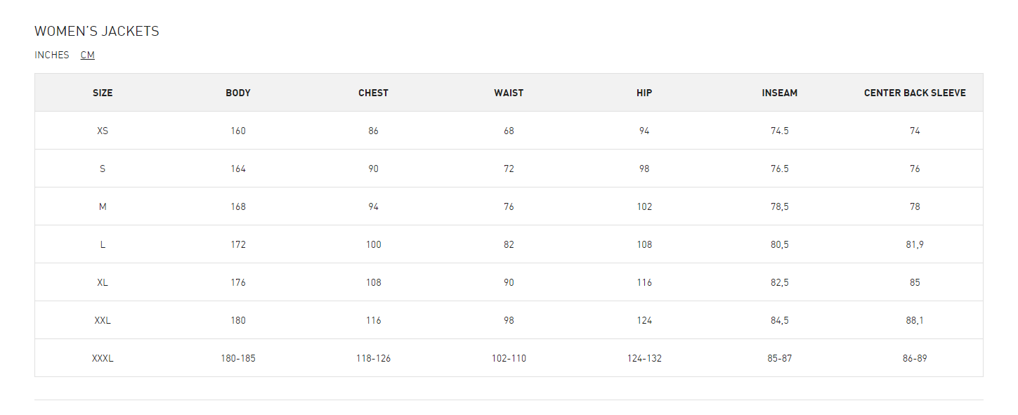Image resolution: width=1018 pixels, height=415 pixels.
Task: Click the HIP column header
Action: pos(644,93)
